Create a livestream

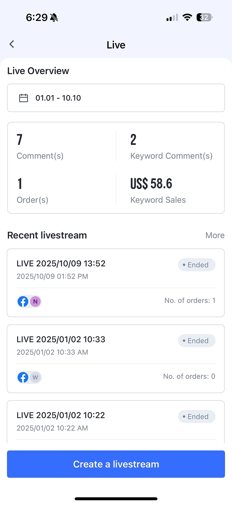[116, 464]
